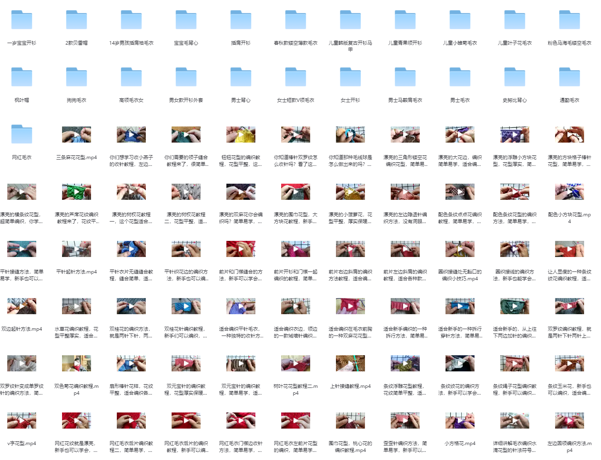Select the 配色小方块花型.mp4 video thumbnail
This screenshot has width=601, height=460.
pyautogui.click(x=570, y=192)
